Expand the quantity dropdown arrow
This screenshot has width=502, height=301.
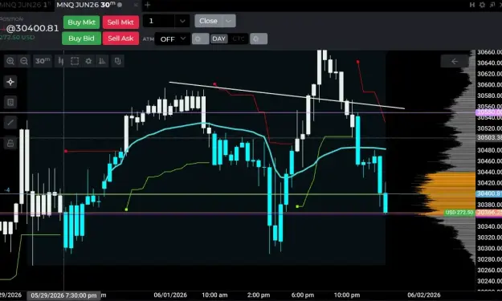pyautogui.click(x=182, y=21)
